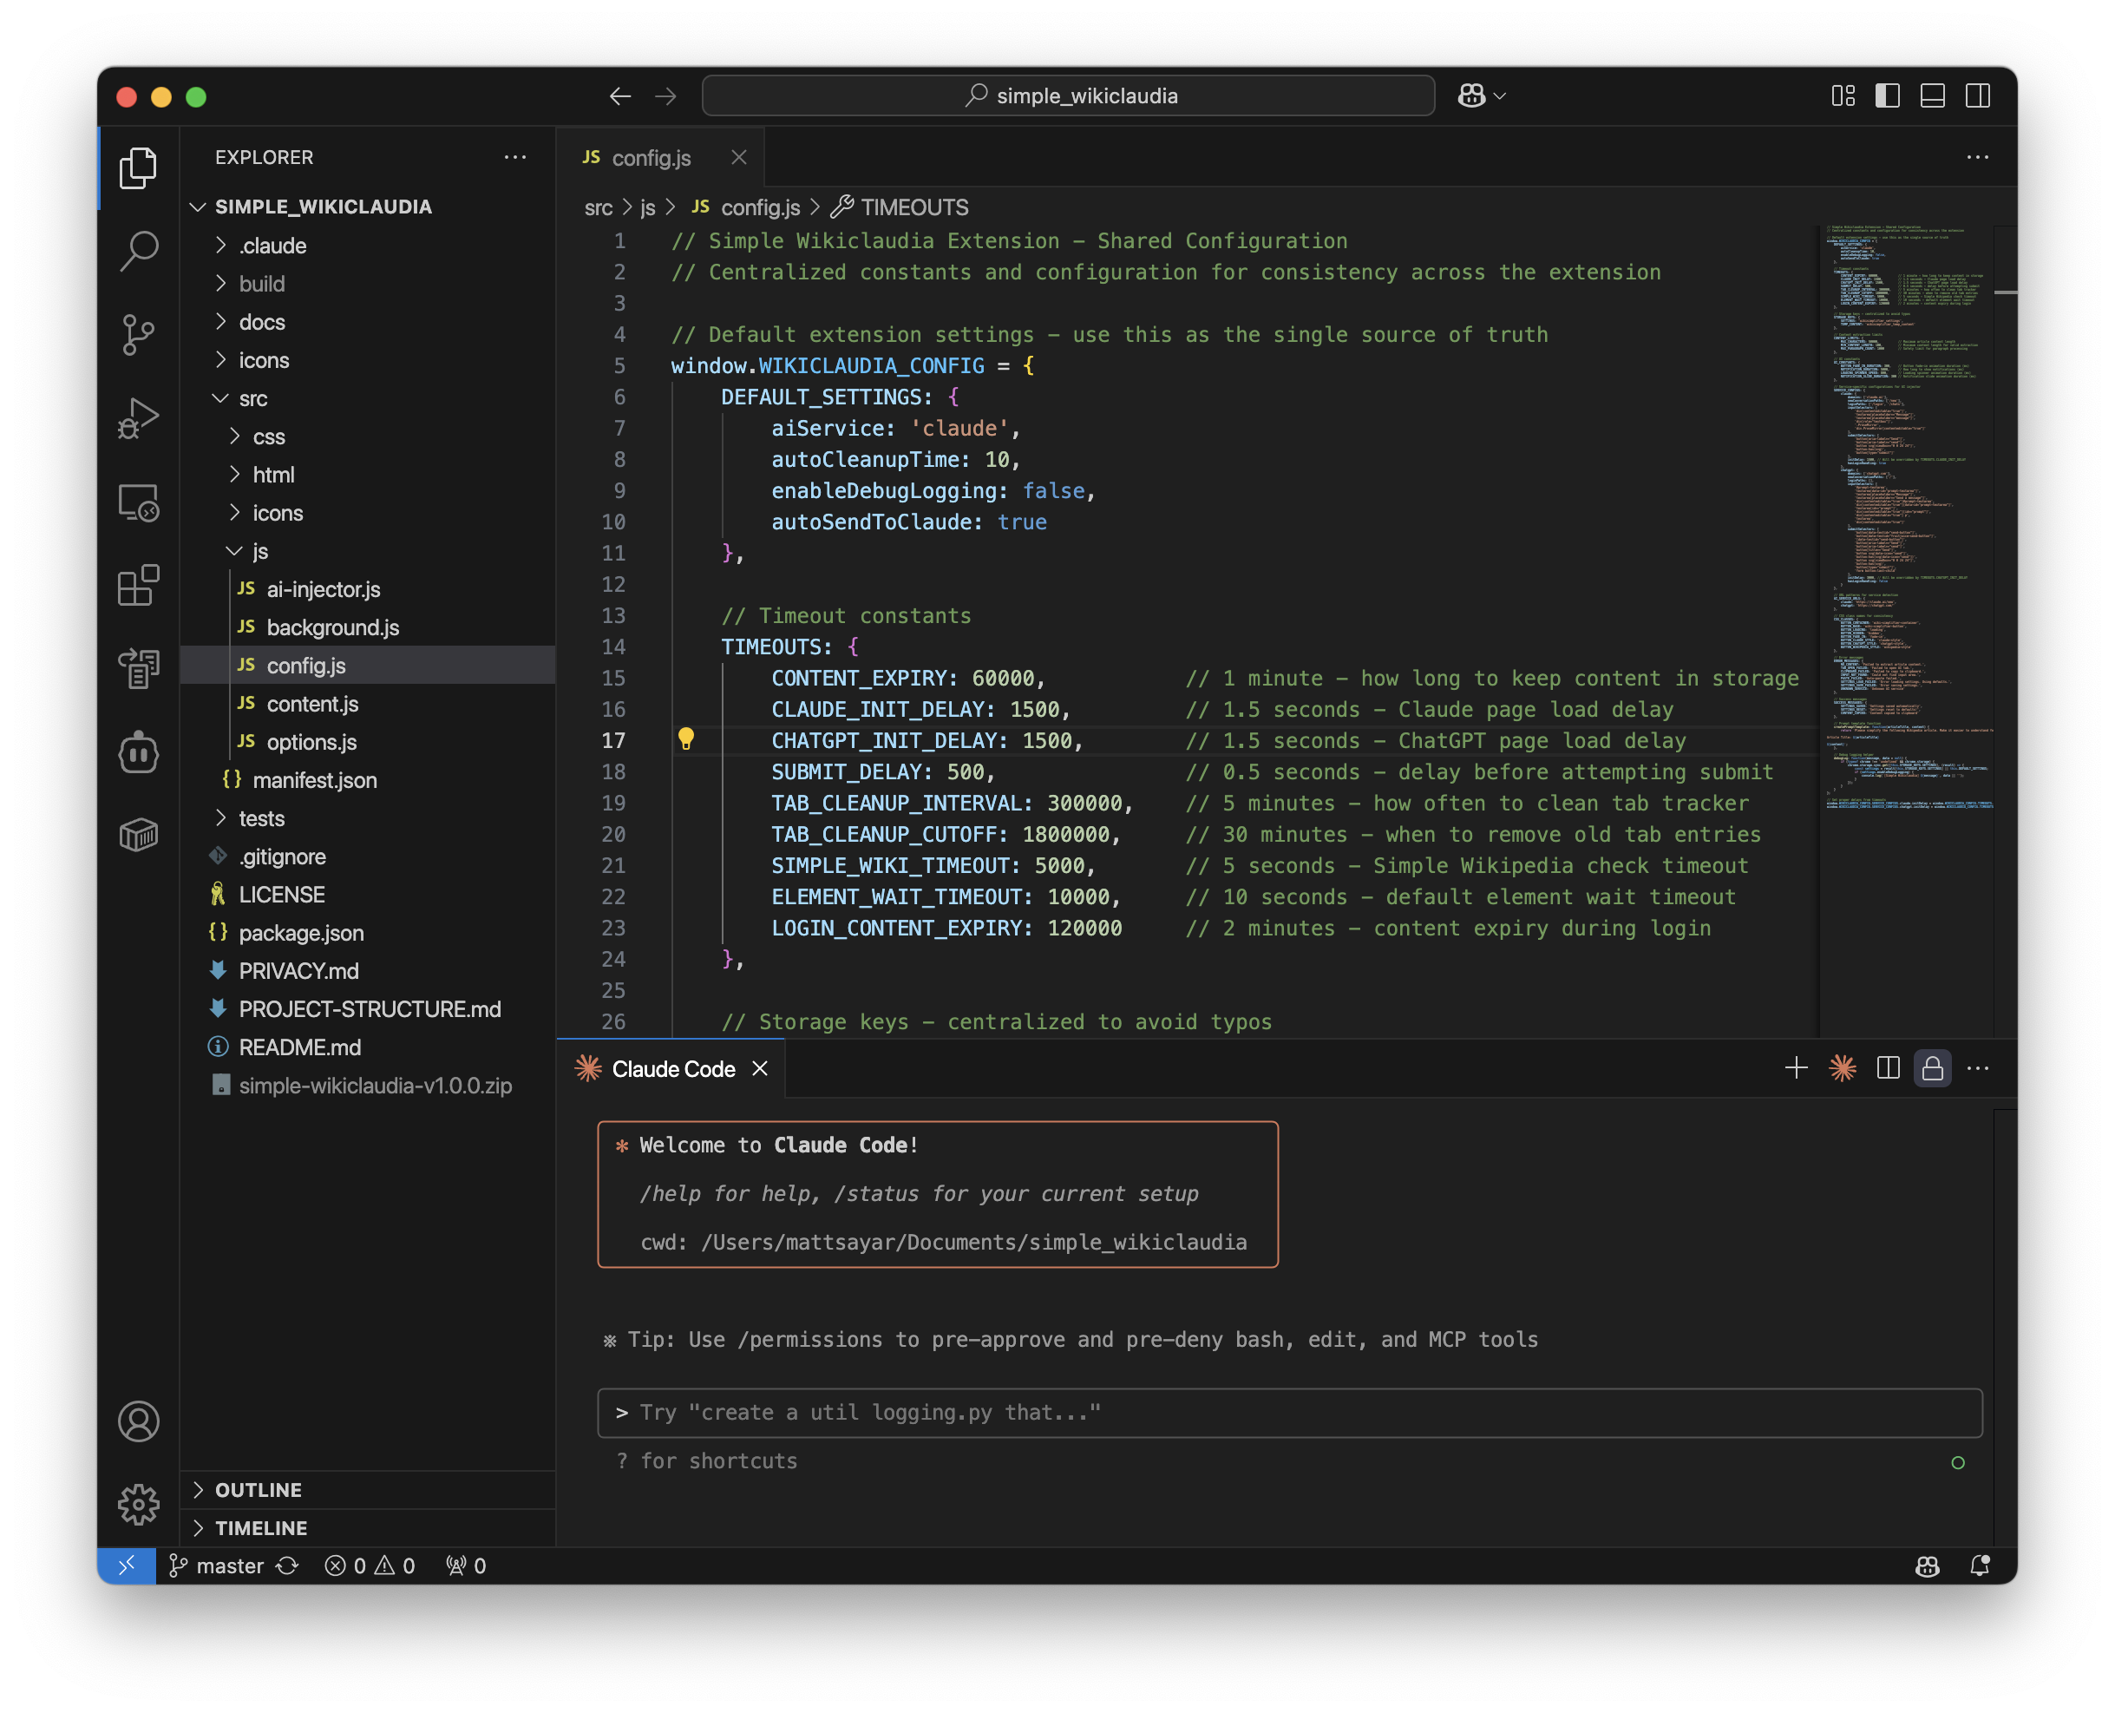Expand the css folder

pos(368,436)
